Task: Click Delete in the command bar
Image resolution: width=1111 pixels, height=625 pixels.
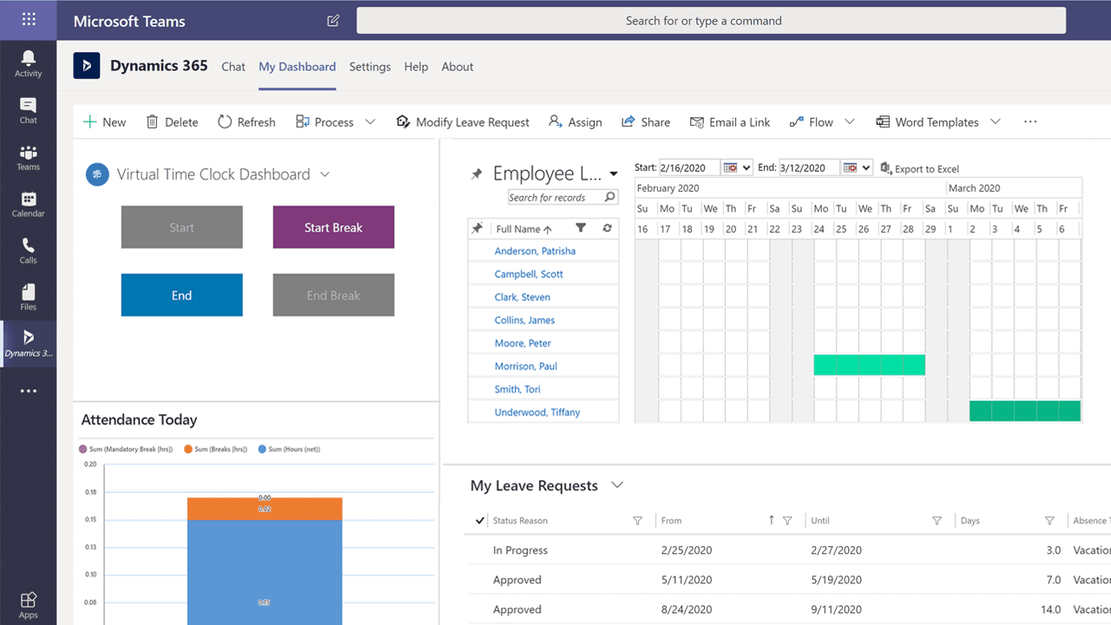Action: point(172,122)
